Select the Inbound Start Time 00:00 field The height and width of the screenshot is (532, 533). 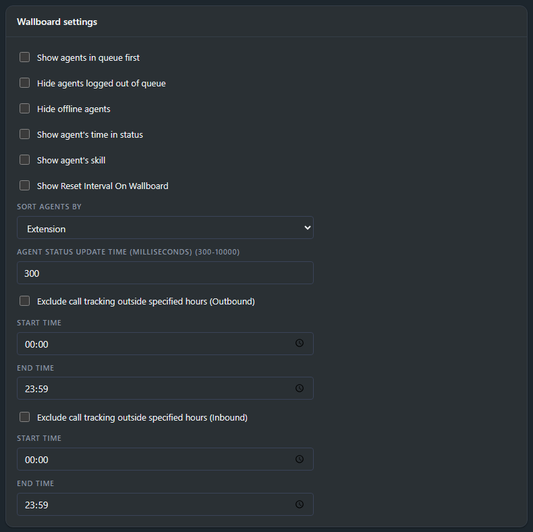(x=165, y=459)
